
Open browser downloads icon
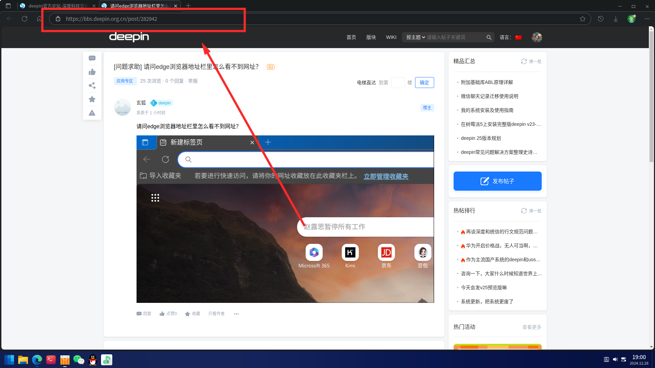[x=616, y=19]
